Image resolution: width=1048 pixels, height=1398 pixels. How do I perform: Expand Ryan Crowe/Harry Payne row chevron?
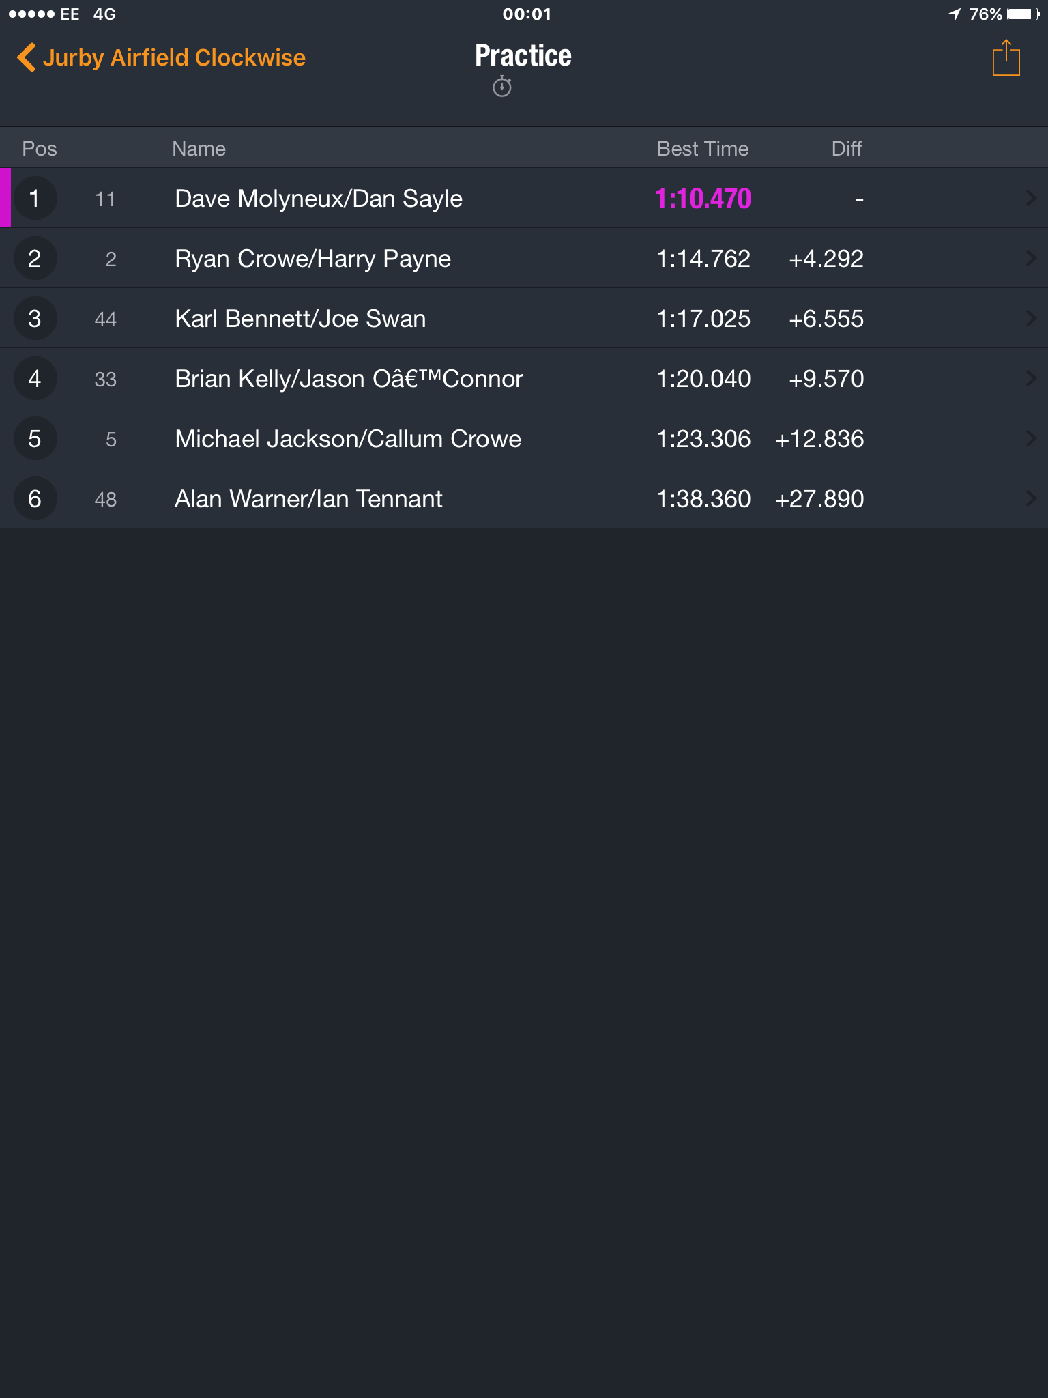tap(1031, 259)
